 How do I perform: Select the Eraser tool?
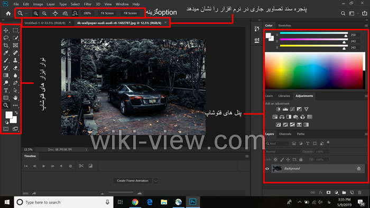pos(15,68)
